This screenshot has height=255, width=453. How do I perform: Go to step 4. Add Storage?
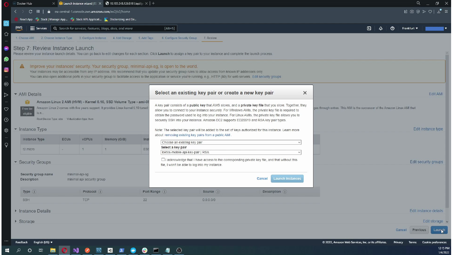click(122, 38)
